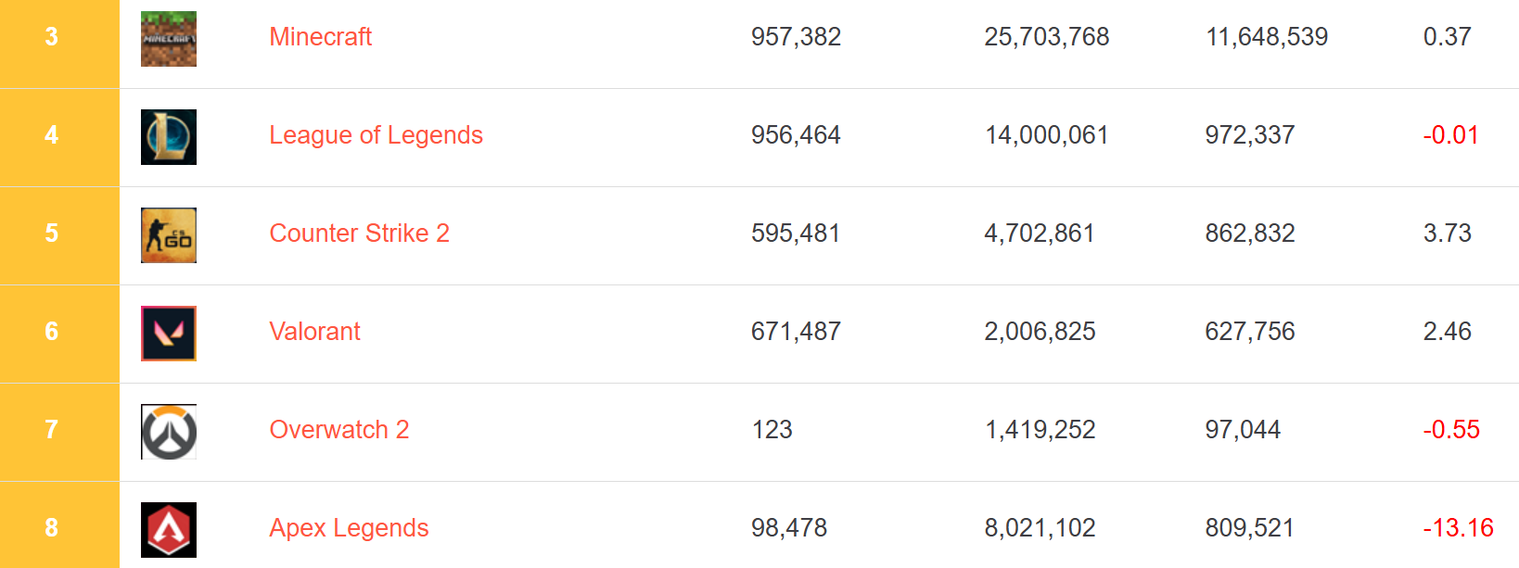
Task: Click the Valorant game icon
Action: click(x=169, y=334)
